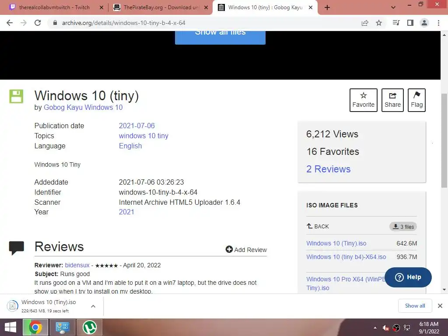The height and width of the screenshot is (336, 448).
Task: Open reviewer bidensux profile link
Action: tap(77, 265)
